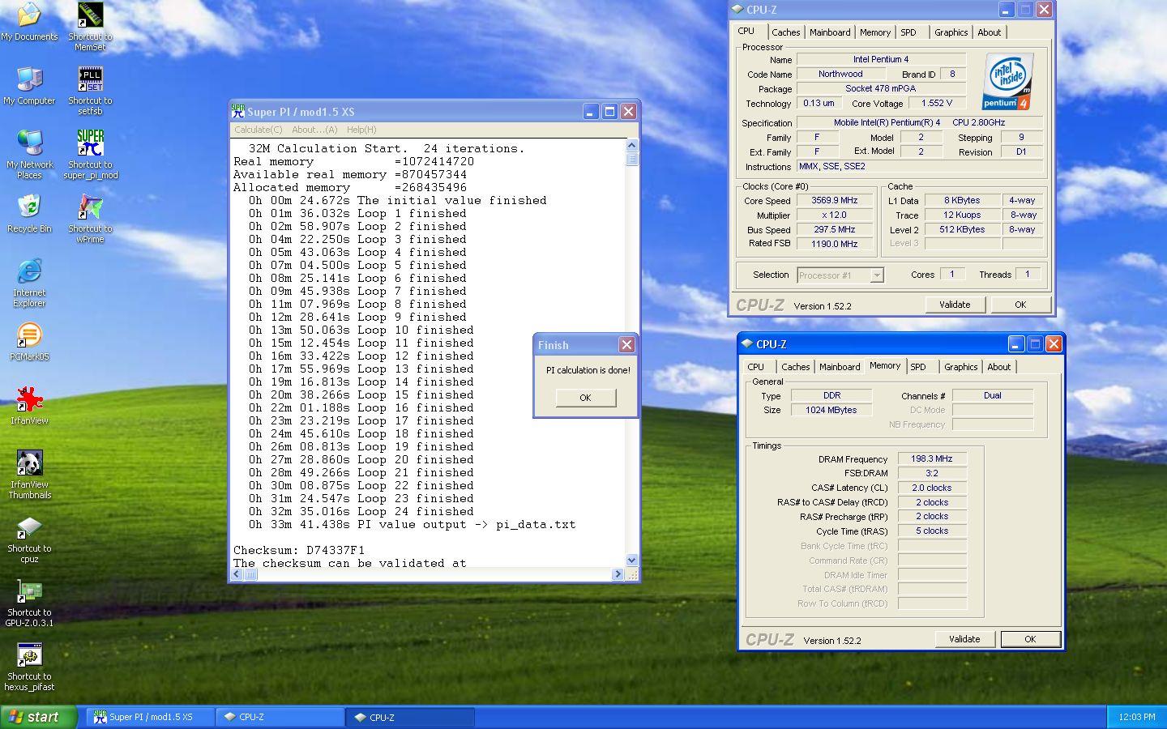Switch to Graphics tab in top CPU-Z
The width and height of the screenshot is (1167, 729).
point(951,32)
